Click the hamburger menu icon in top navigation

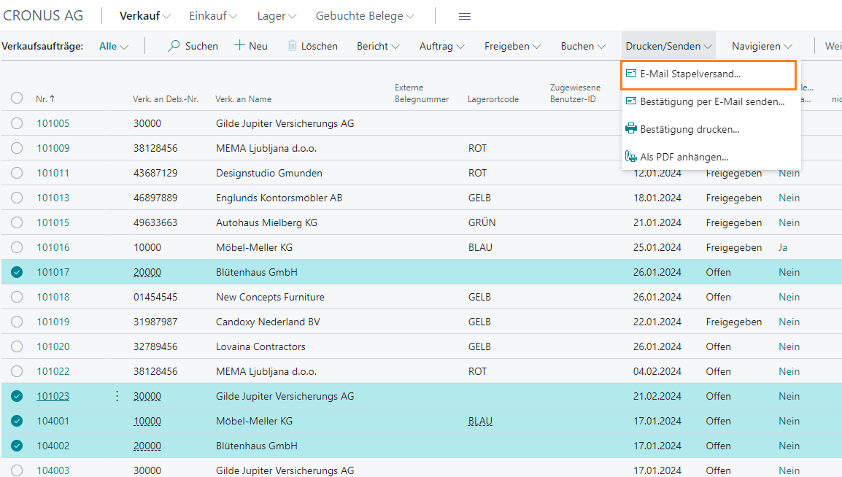pos(464,16)
